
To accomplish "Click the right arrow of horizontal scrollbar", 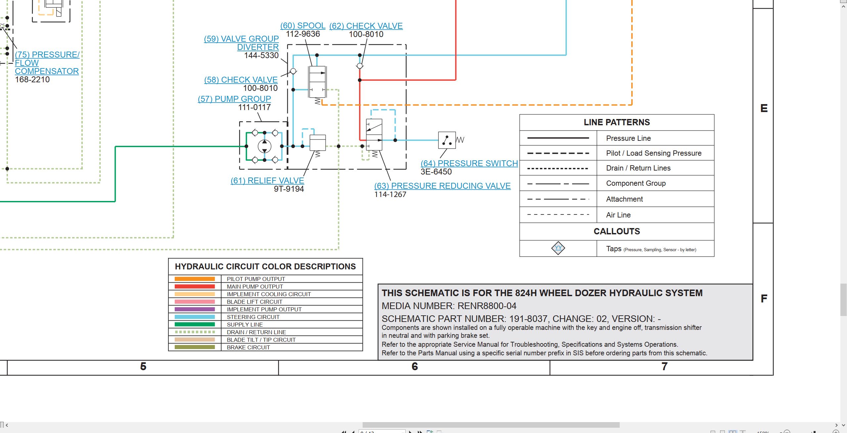I will tap(836, 425).
